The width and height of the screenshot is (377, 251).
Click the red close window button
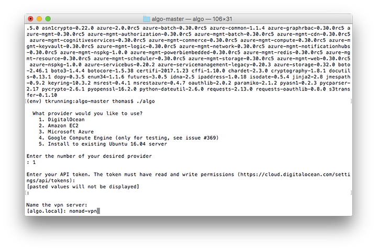click(30, 19)
